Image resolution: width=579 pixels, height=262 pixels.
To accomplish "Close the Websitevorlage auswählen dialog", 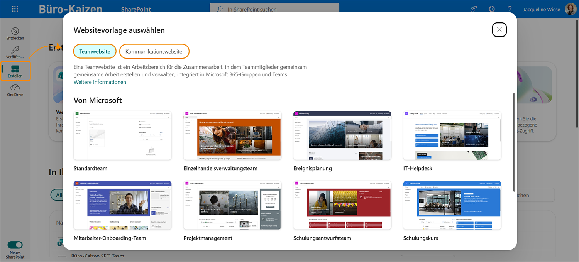I will 499,30.
